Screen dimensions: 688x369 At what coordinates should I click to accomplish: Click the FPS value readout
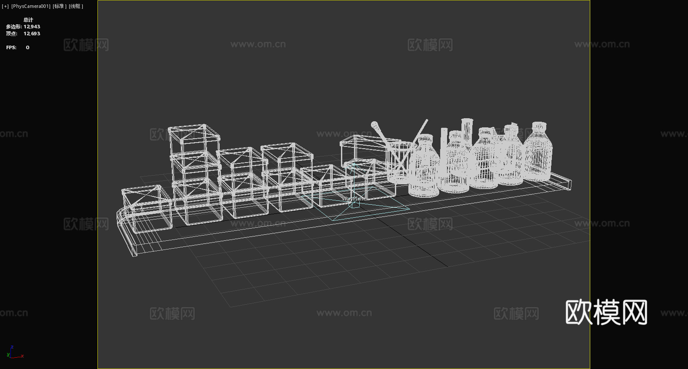click(27, 48)
